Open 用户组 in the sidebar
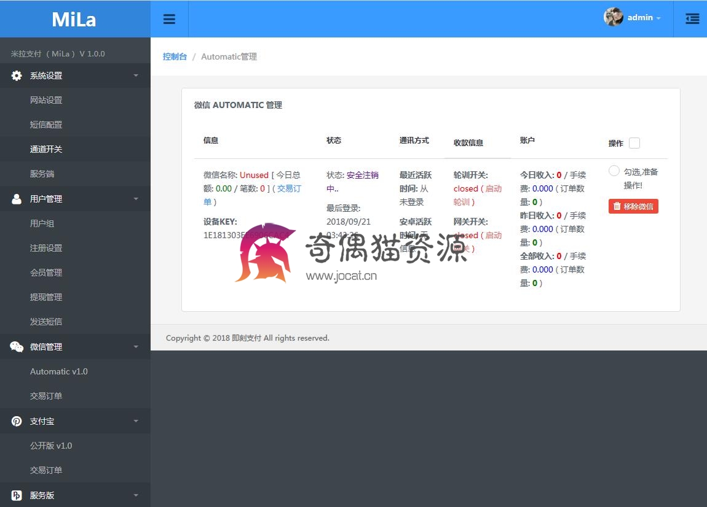Image resolution: width=707 pixels, height=507 pixels. click(x=42, y=223)
